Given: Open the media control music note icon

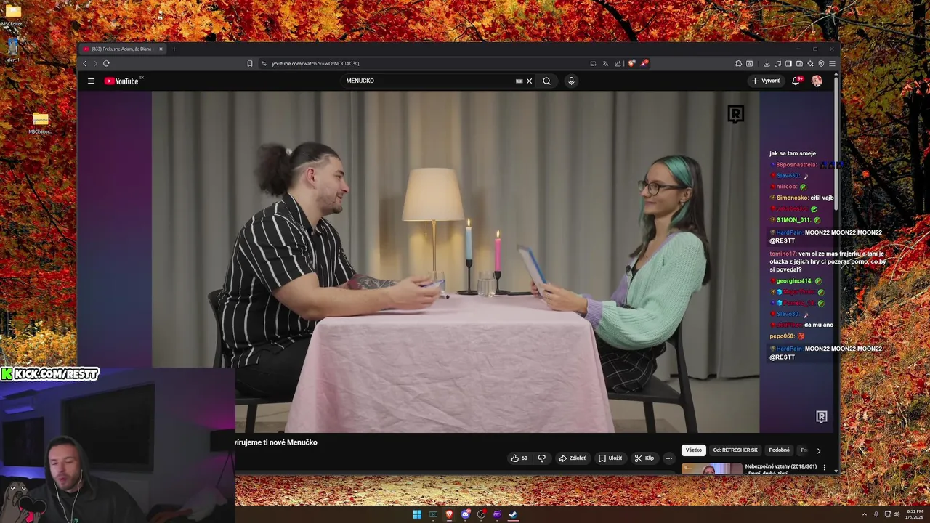Looking at the screenshot, I should pyautogui.click(x=777, y=64).
